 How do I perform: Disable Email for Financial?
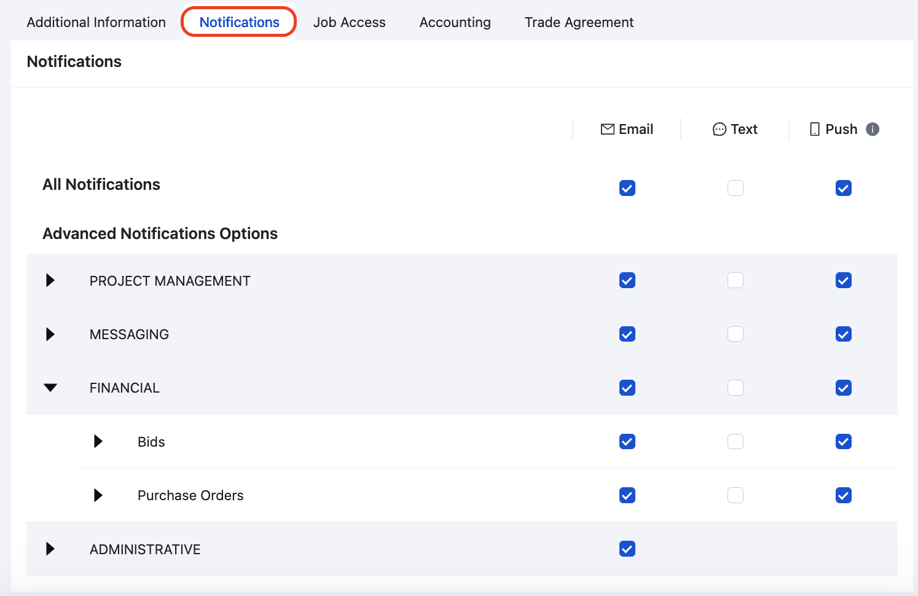[627, 388]
